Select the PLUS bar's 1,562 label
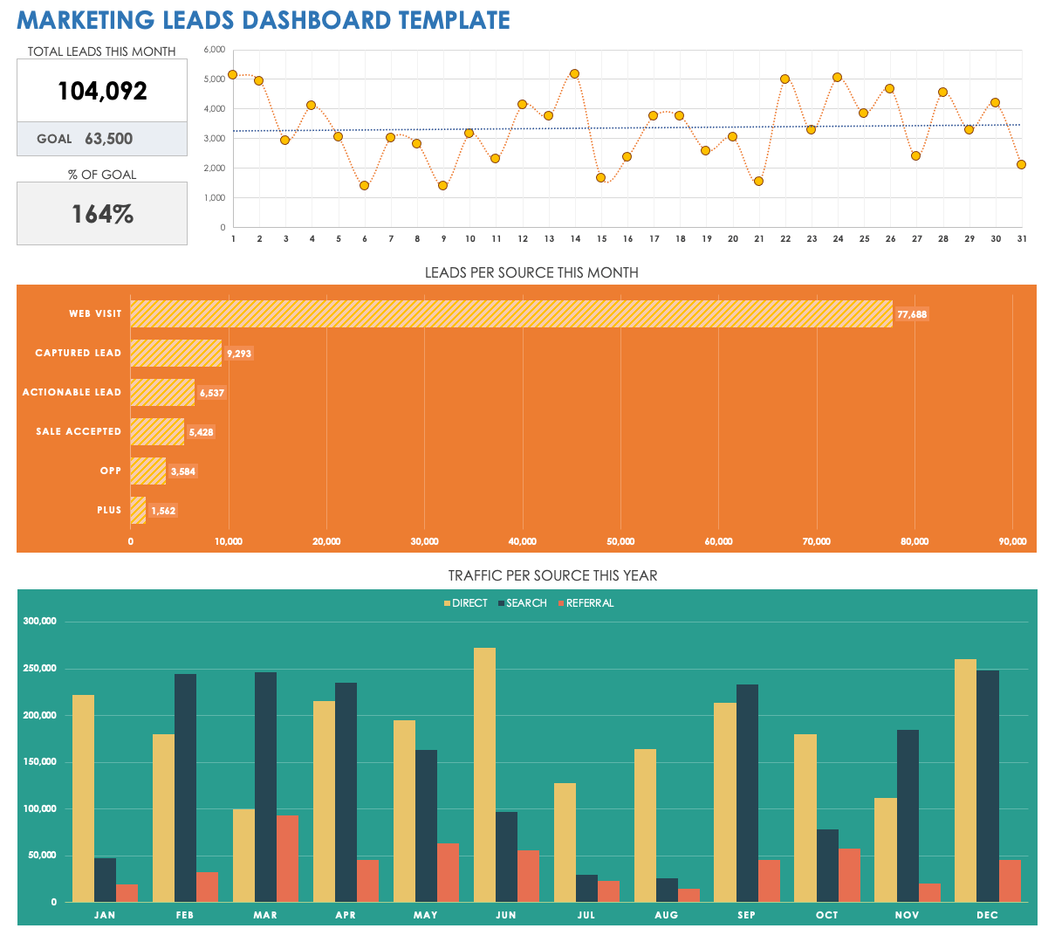 point(163,511)
